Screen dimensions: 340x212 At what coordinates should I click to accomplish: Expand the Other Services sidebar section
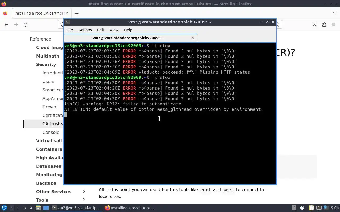tap(84, 191)
